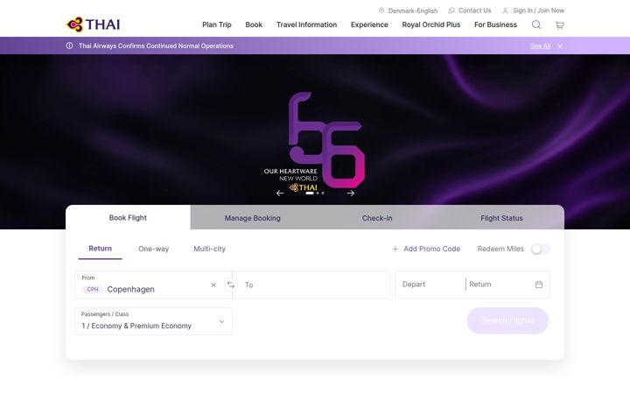Viewport: 630px width, 394px height.
Task: Switch to the Flight Status tab
Action: 502,218
